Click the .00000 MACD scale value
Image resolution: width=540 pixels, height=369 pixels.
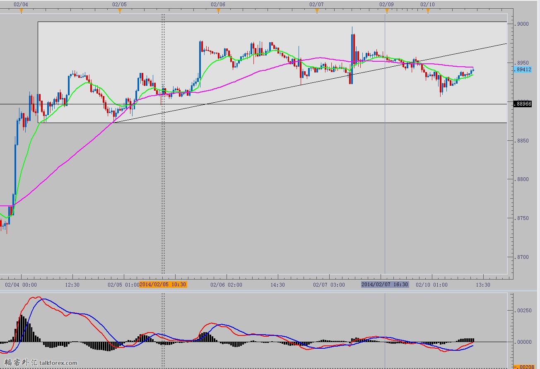pos(524,342)
